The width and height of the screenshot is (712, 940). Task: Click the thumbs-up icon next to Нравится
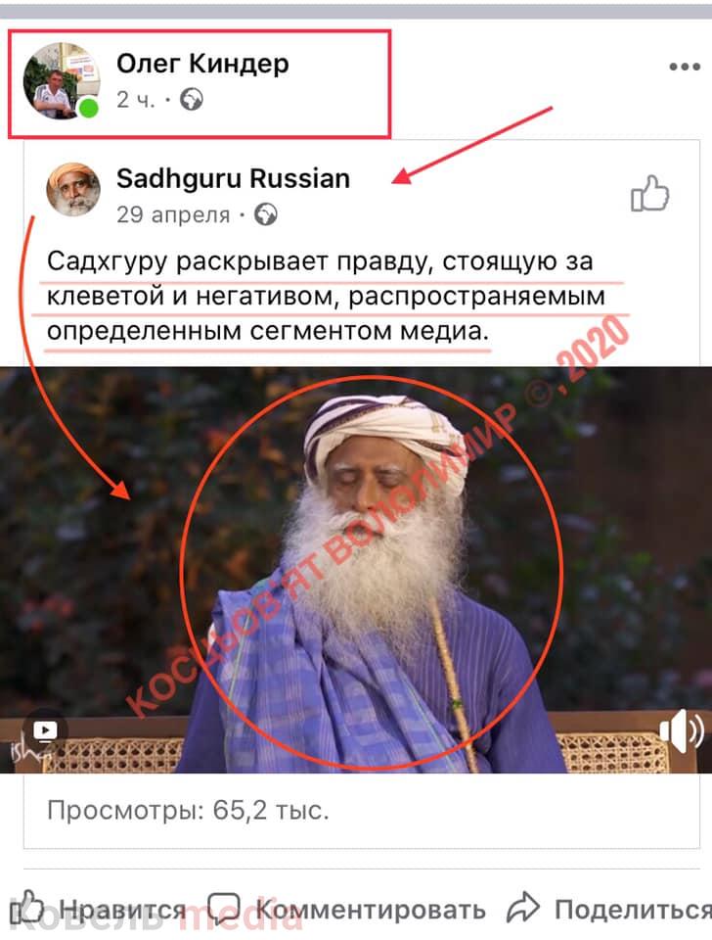click(x=27, y=907)
